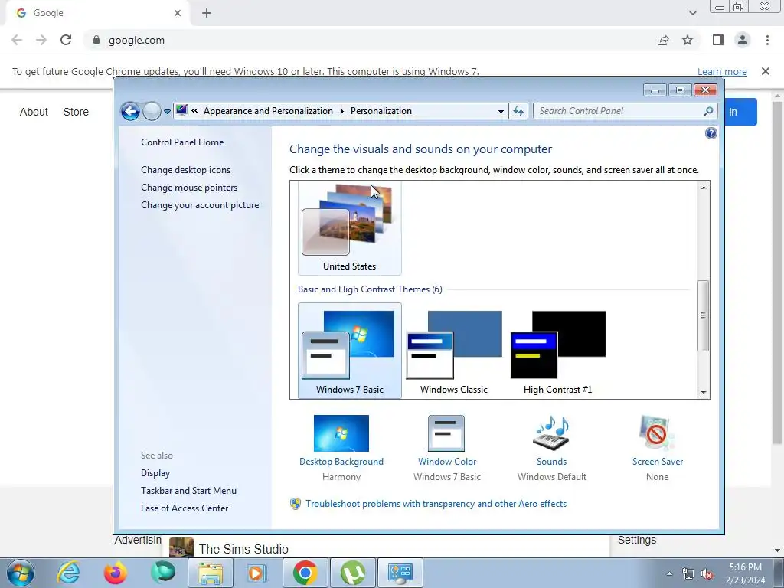Open Chrome profile avatar icon
The width and height of the screenshot is (784, 588).
[x=743, y=40]
